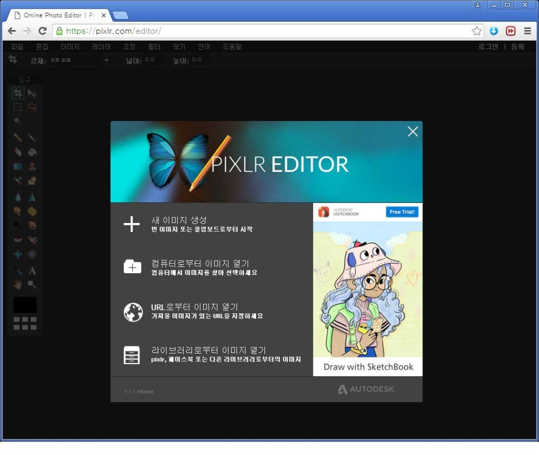Select the Crop tool in the toolbox
This screenshot has width=539, height=455.
(x=18, y=93)
